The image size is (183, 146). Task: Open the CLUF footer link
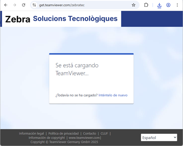point(104,134)
